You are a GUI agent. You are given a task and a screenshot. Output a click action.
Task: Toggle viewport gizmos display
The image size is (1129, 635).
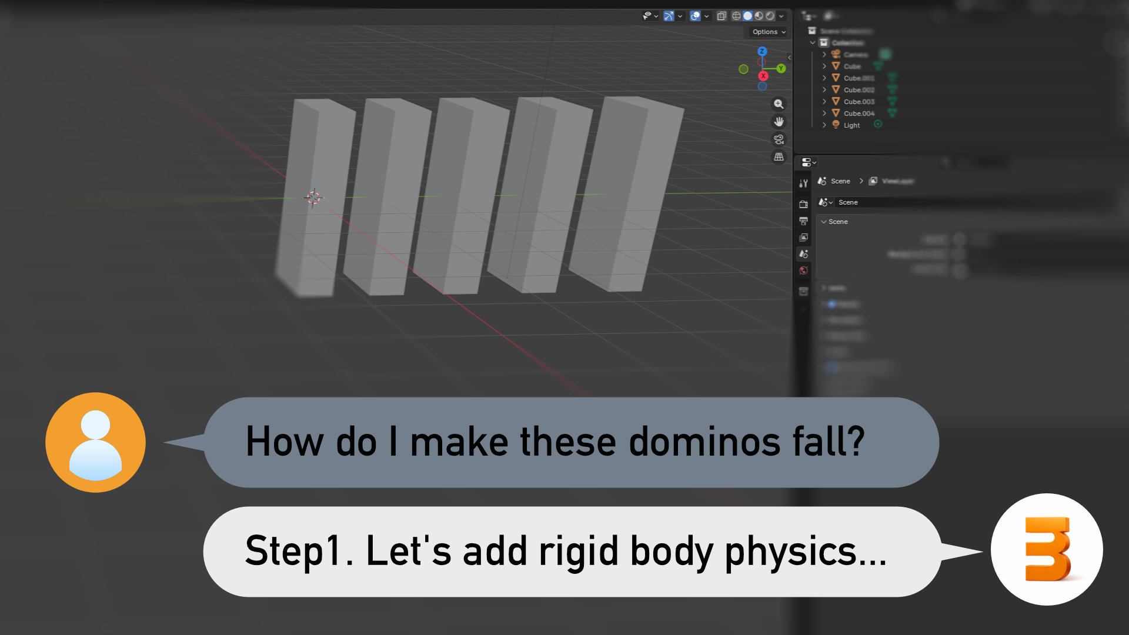[669, 16]
